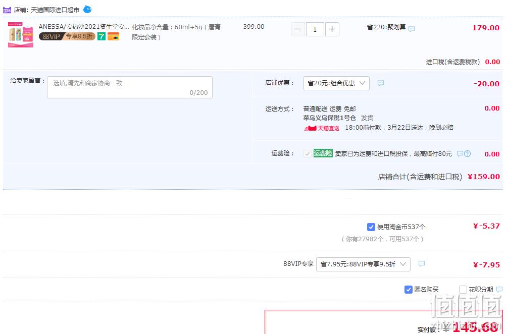Click the 88VIP deduction amount ¥-7.95
This screenshot has width=506, height=334.
(x=486, y=265)
